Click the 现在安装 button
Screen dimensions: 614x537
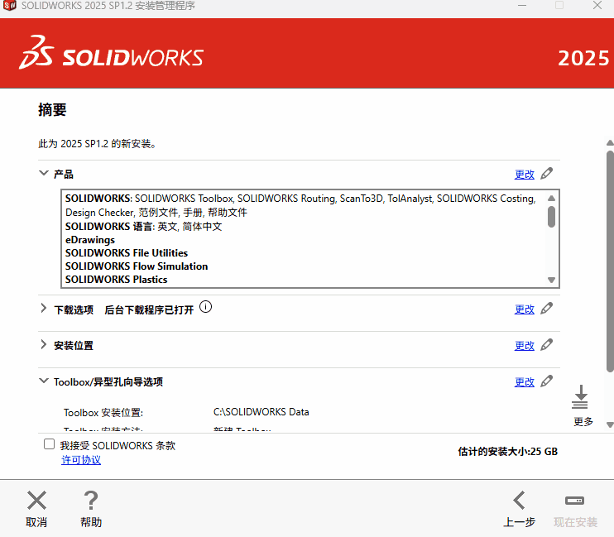click(x=575, y=508)
